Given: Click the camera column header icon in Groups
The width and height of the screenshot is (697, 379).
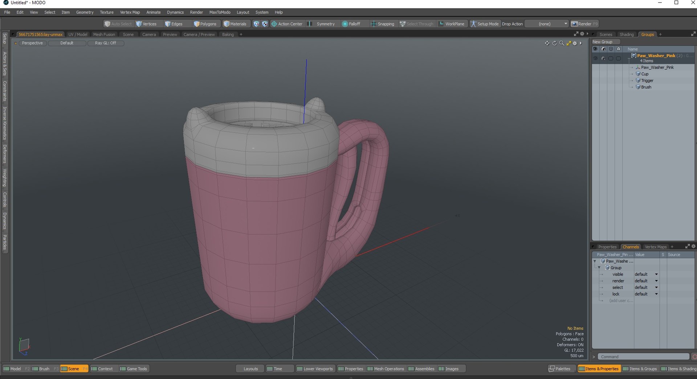Looking at the screenshot, I should point(603,49).
